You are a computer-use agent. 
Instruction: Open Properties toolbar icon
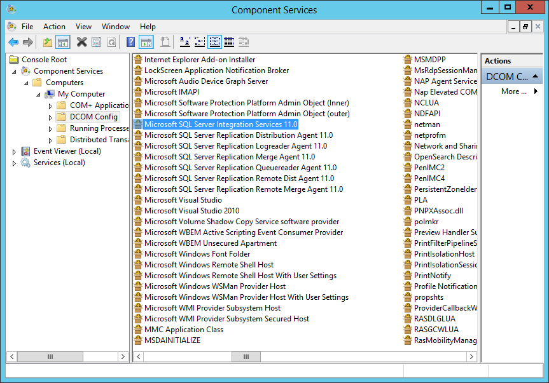(96, 43)
